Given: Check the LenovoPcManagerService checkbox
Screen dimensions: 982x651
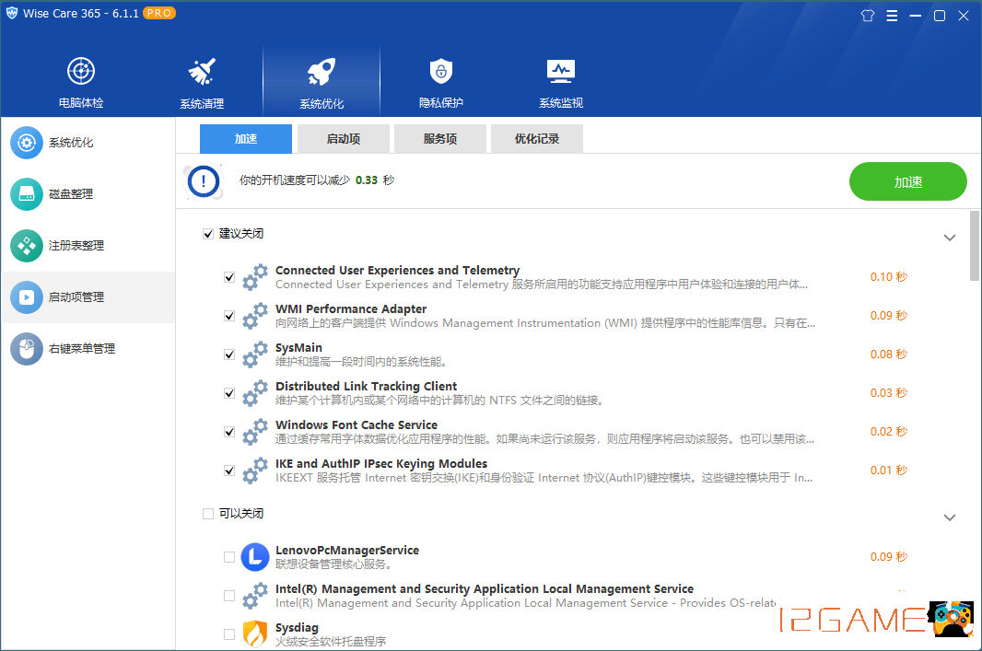Looking at the screenshot, I should coord(229,557).
